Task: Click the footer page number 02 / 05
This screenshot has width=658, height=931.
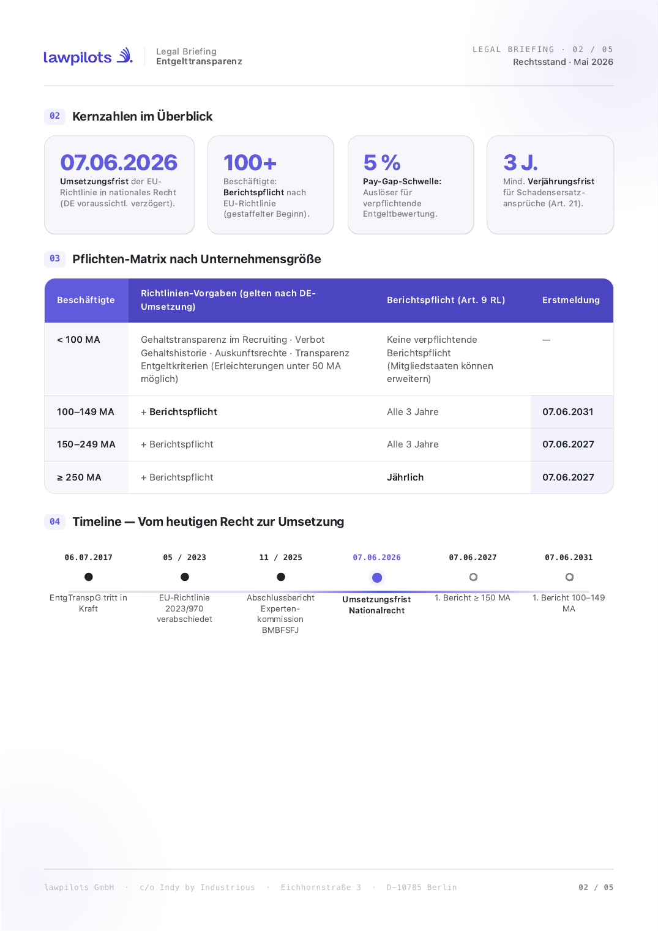Action: coord(596,888)
